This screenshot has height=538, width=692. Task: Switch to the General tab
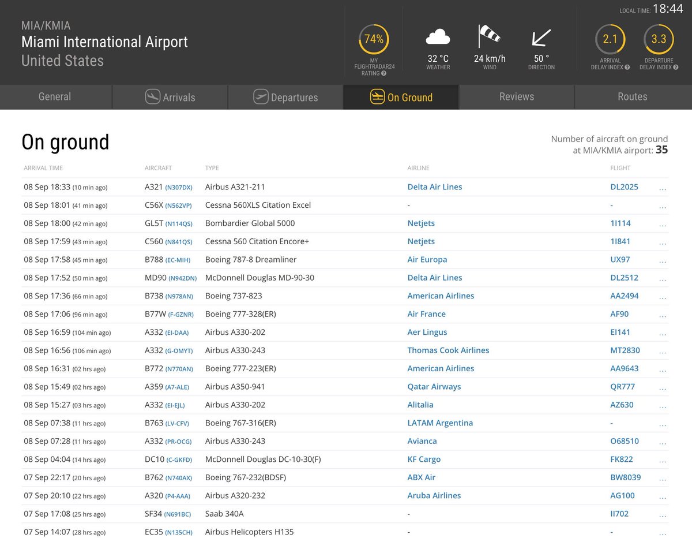(55, 97)
